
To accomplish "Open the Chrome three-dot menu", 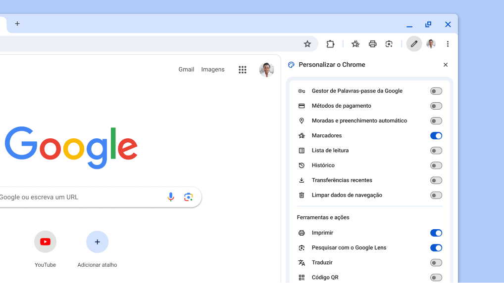I will (x=448, y=44).
